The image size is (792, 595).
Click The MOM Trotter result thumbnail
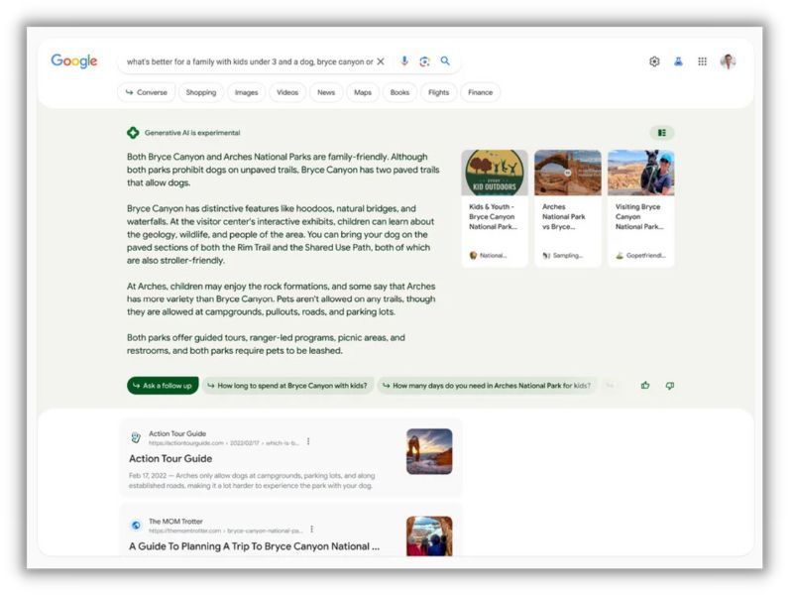click(429, 535)
